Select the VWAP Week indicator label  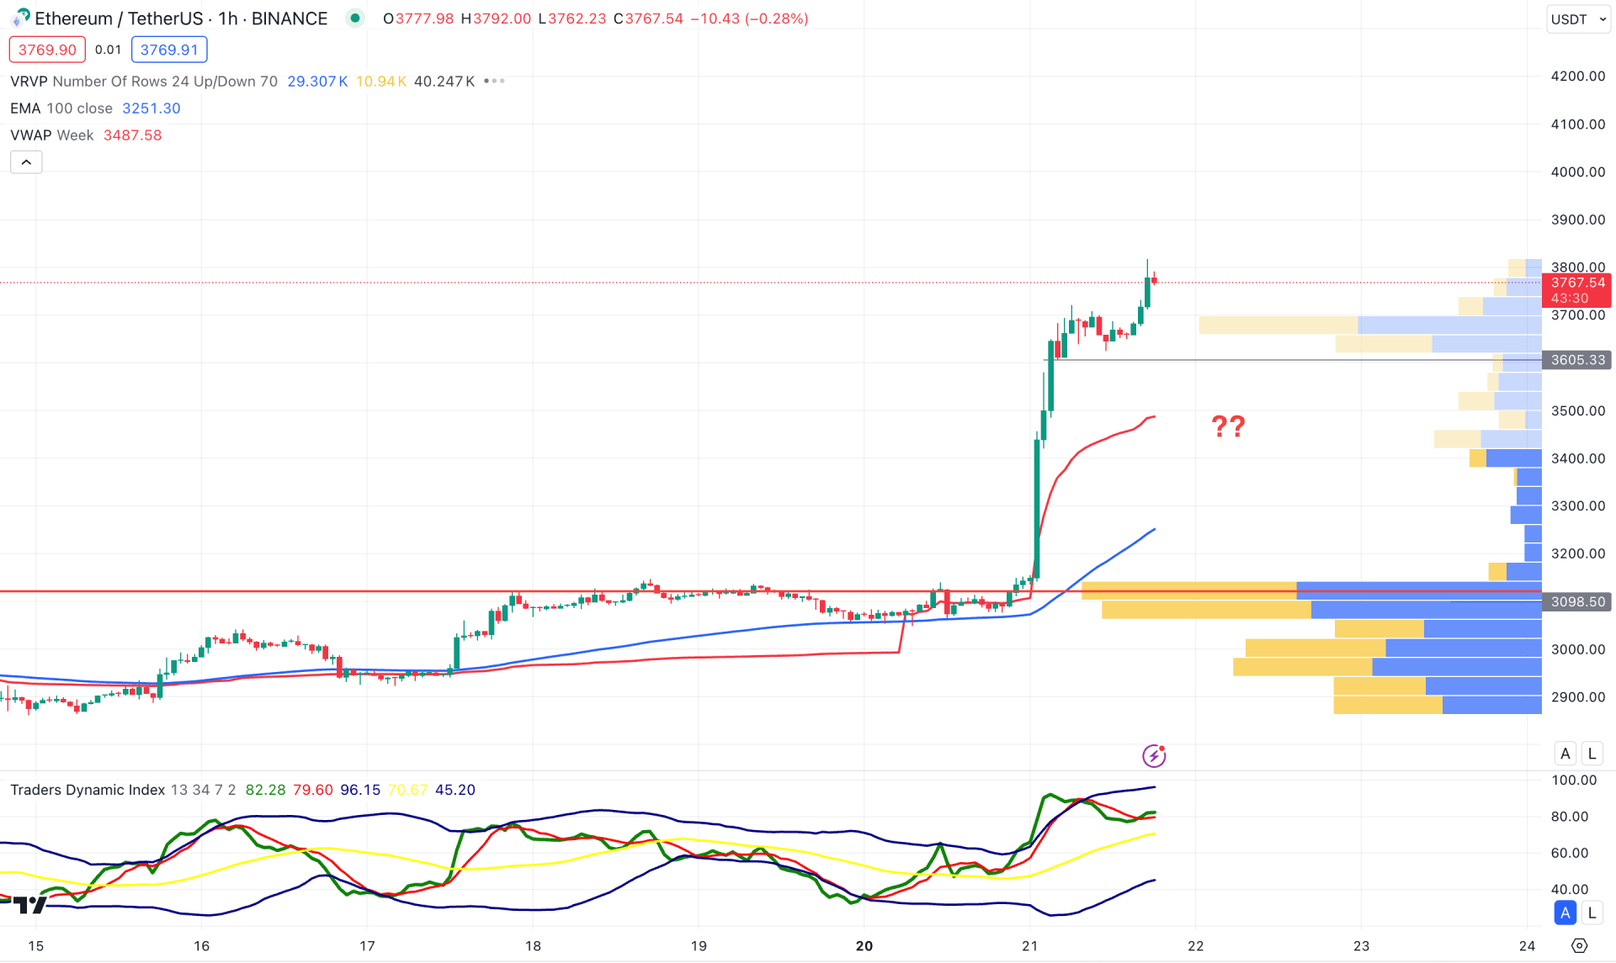[x=51, y=135]
